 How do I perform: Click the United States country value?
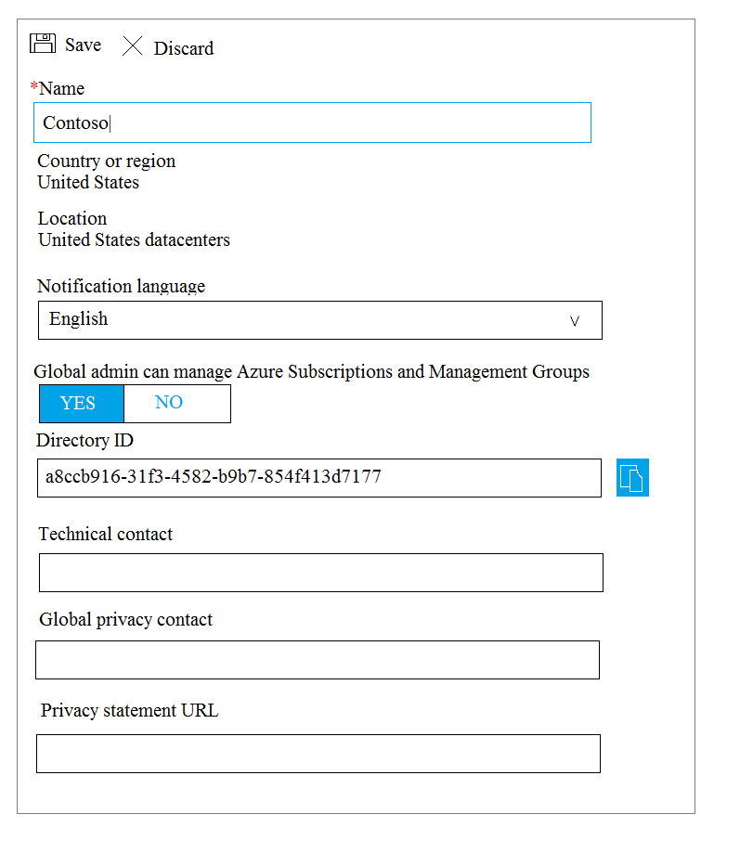(x=88, y=182)
